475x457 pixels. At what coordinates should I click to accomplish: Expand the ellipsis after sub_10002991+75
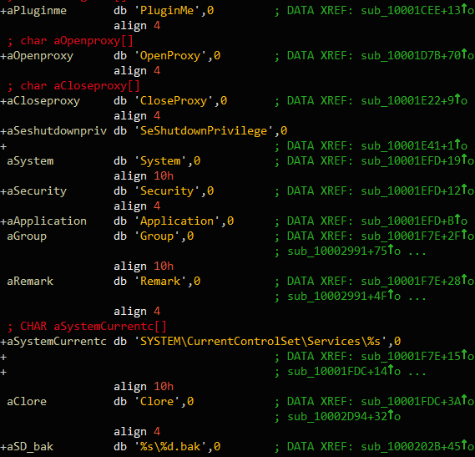pyautogui.click(x=417, y=251)
